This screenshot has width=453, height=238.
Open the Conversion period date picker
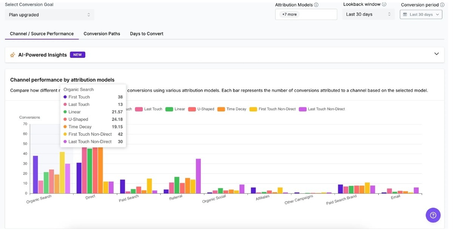coord(421,14)
